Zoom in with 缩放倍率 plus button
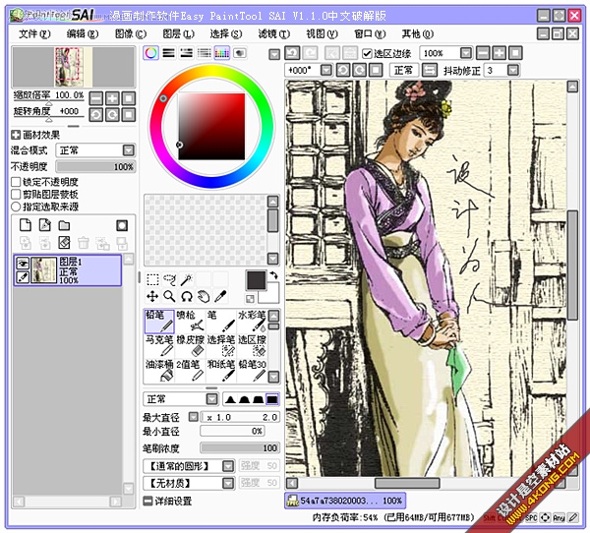This screenshot has height=533, width=590. [x=112, y=98]
